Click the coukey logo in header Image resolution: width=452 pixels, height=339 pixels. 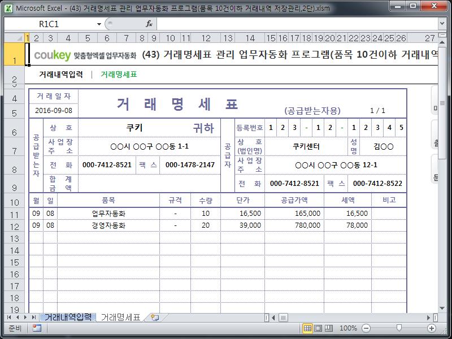point(52,55)
